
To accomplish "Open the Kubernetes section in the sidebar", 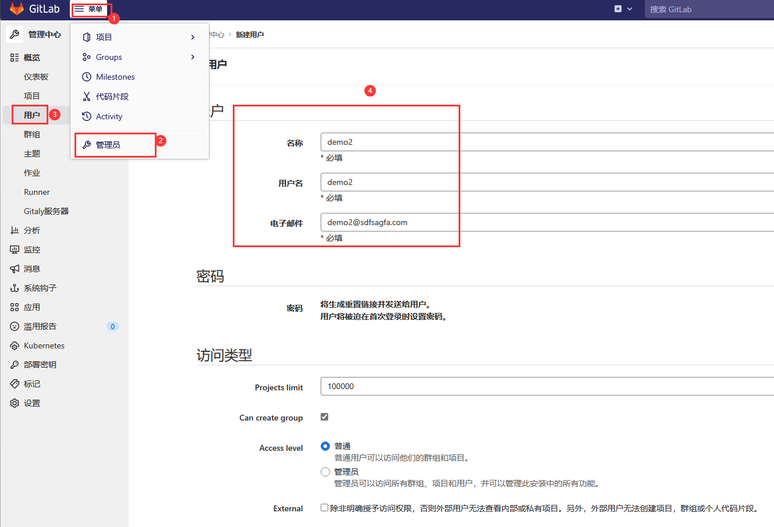I will [x=45, y=345].
